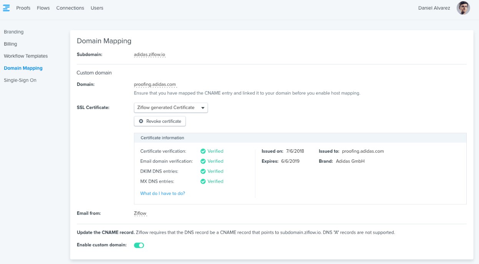Select Branding in the sidebar

pyautogui.click(x=13, y=32)
